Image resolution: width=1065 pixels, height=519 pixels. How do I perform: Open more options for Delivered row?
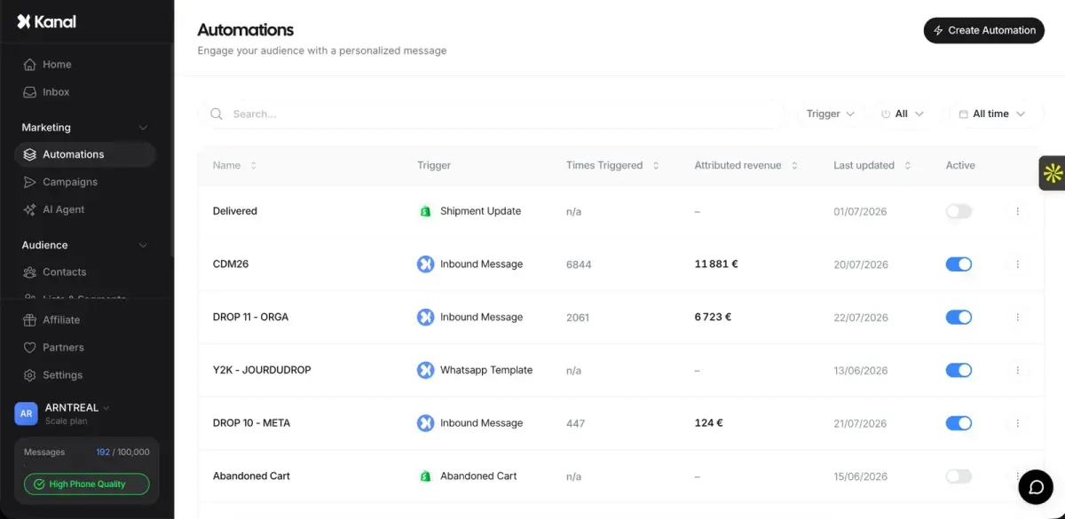[x=1017, y=211]
